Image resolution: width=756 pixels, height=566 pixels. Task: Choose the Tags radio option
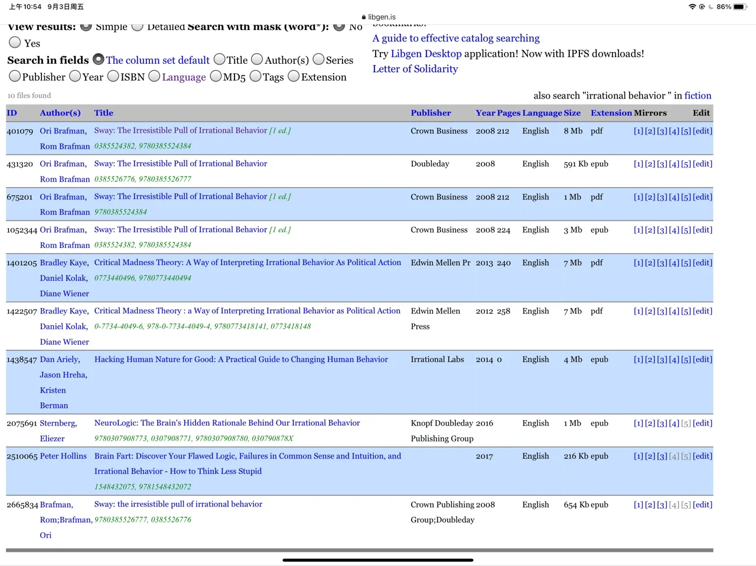(x=256, y=76)
